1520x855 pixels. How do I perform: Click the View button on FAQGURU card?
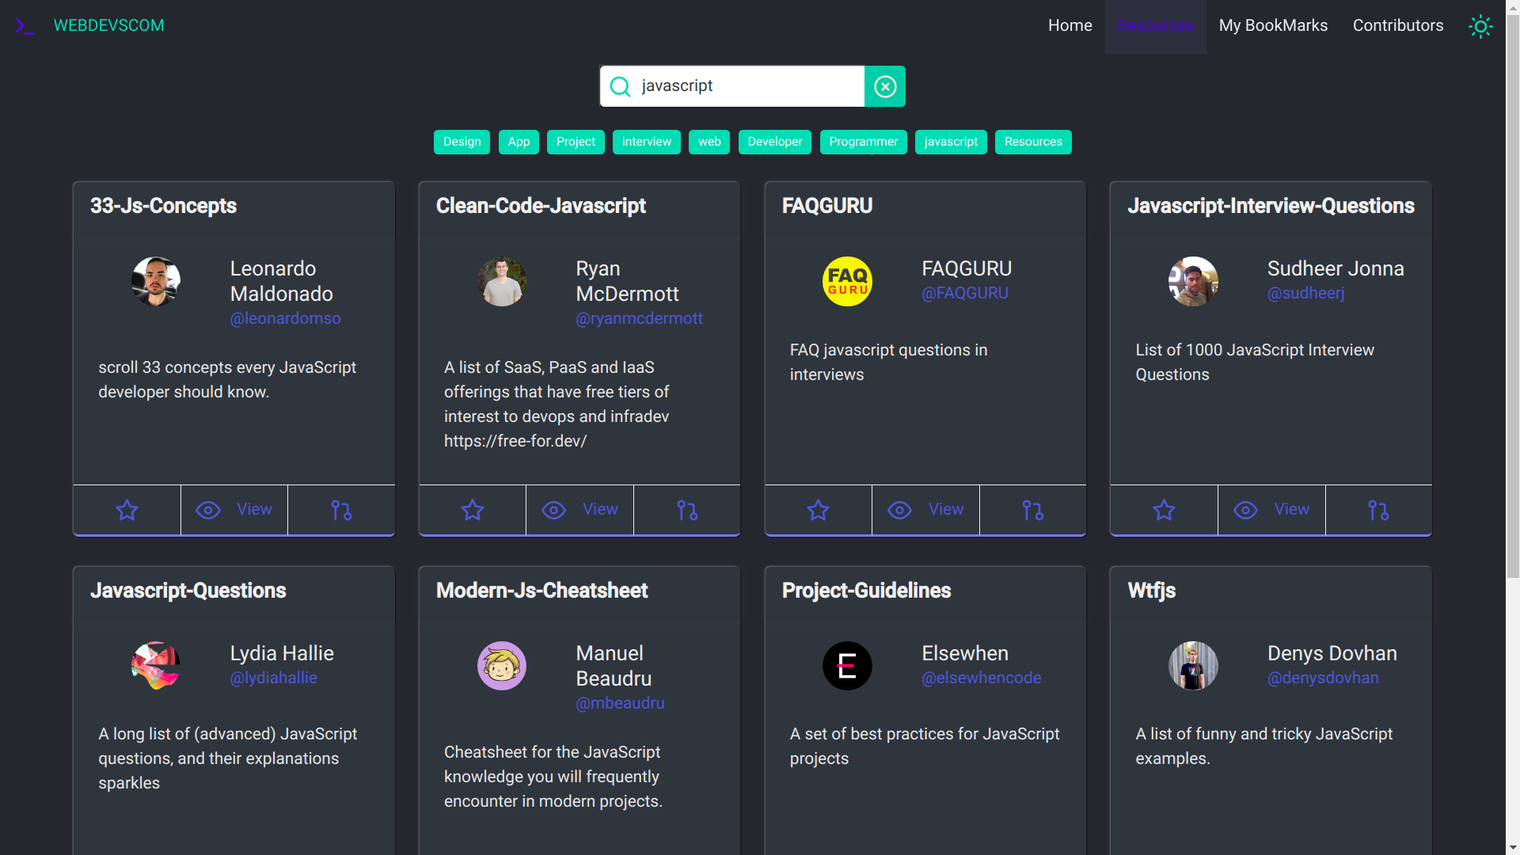point(925,510)
